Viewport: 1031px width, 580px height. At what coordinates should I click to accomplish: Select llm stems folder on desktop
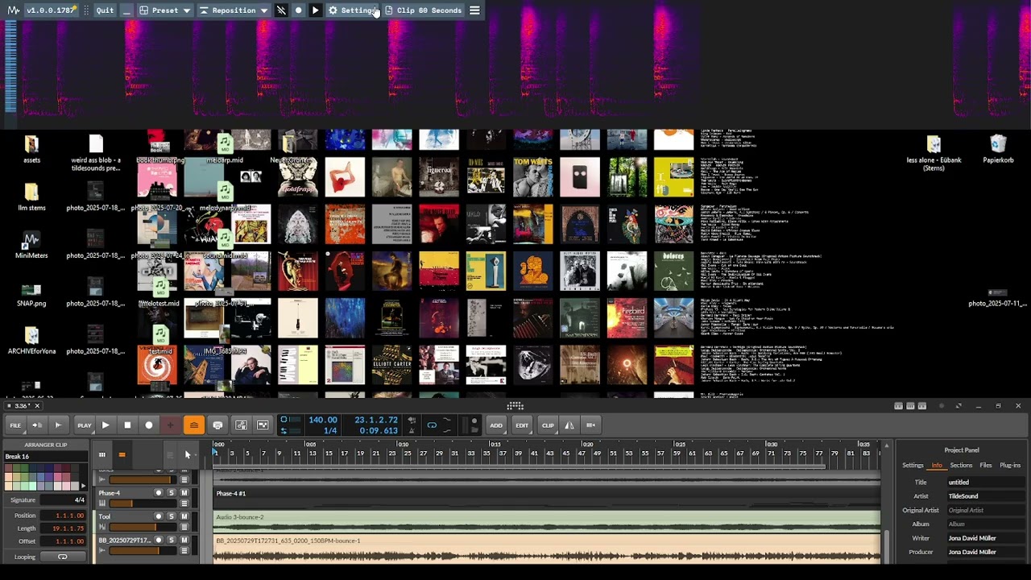[31, 197]
